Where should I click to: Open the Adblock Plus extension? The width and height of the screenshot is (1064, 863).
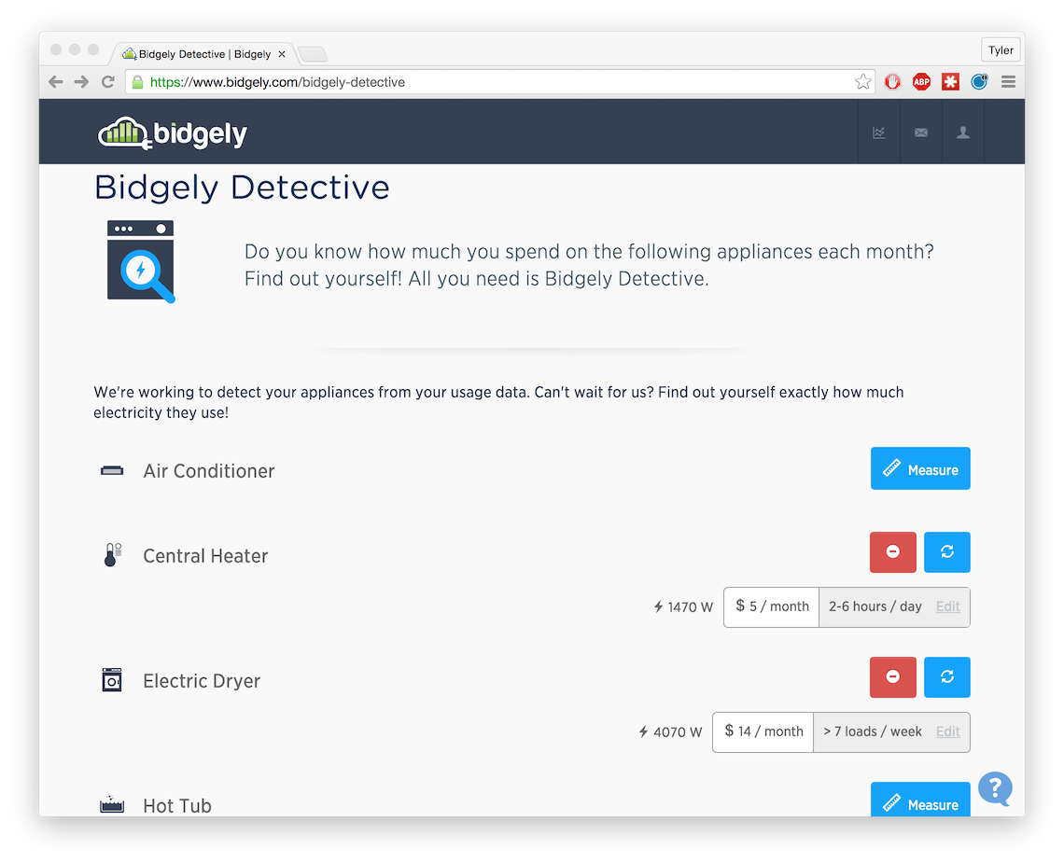point(921,82)
